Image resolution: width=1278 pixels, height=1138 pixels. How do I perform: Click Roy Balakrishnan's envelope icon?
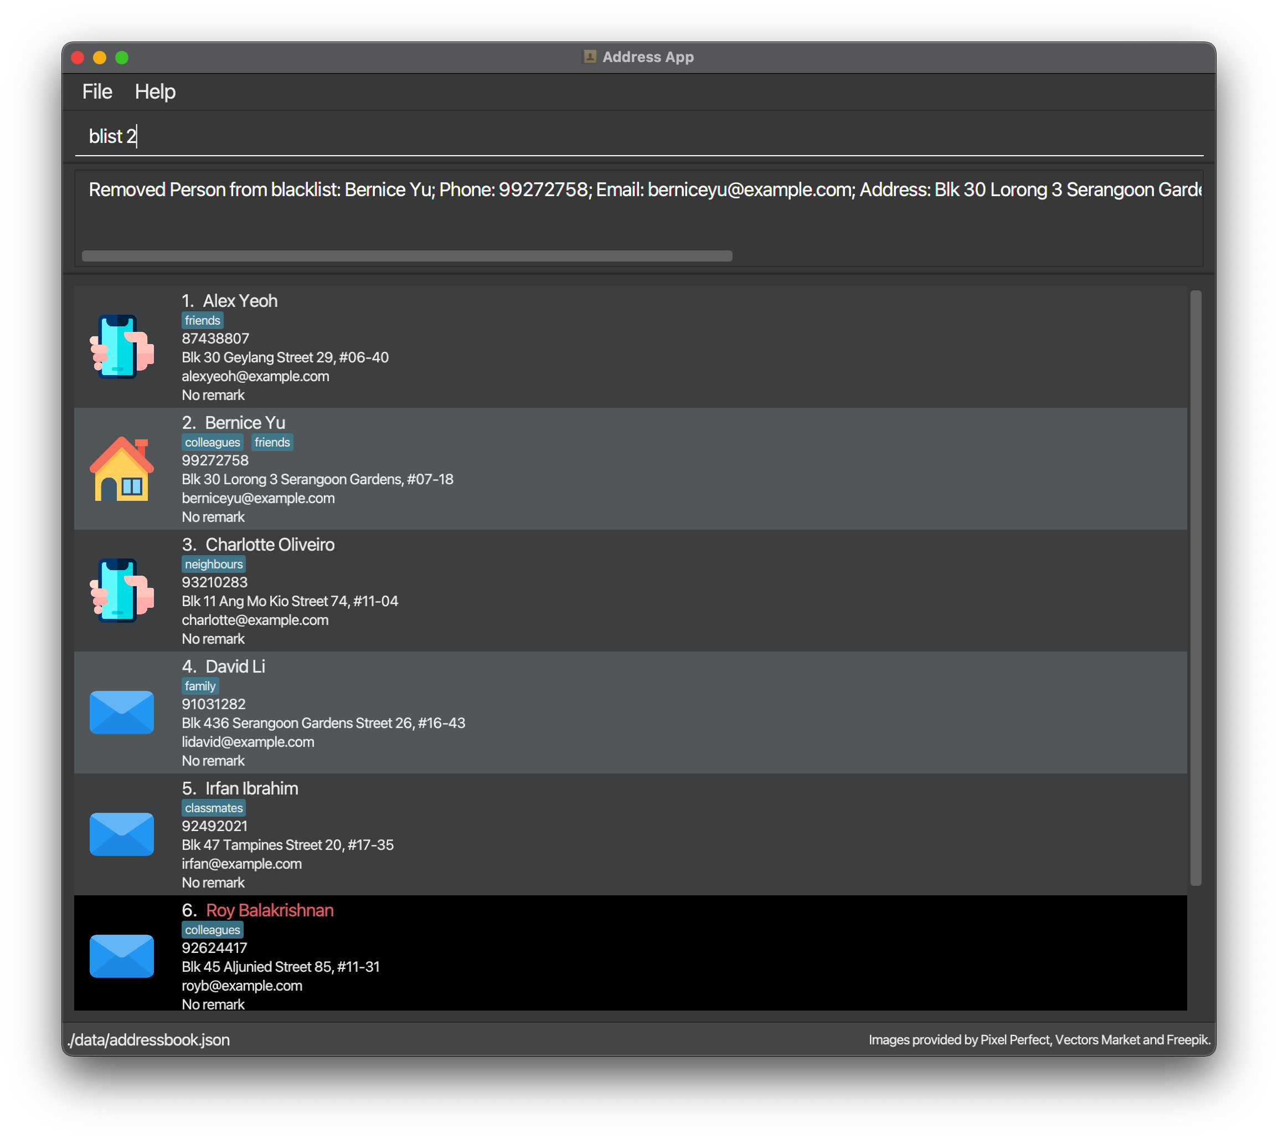pyautogui.click(x=121, y=956)
